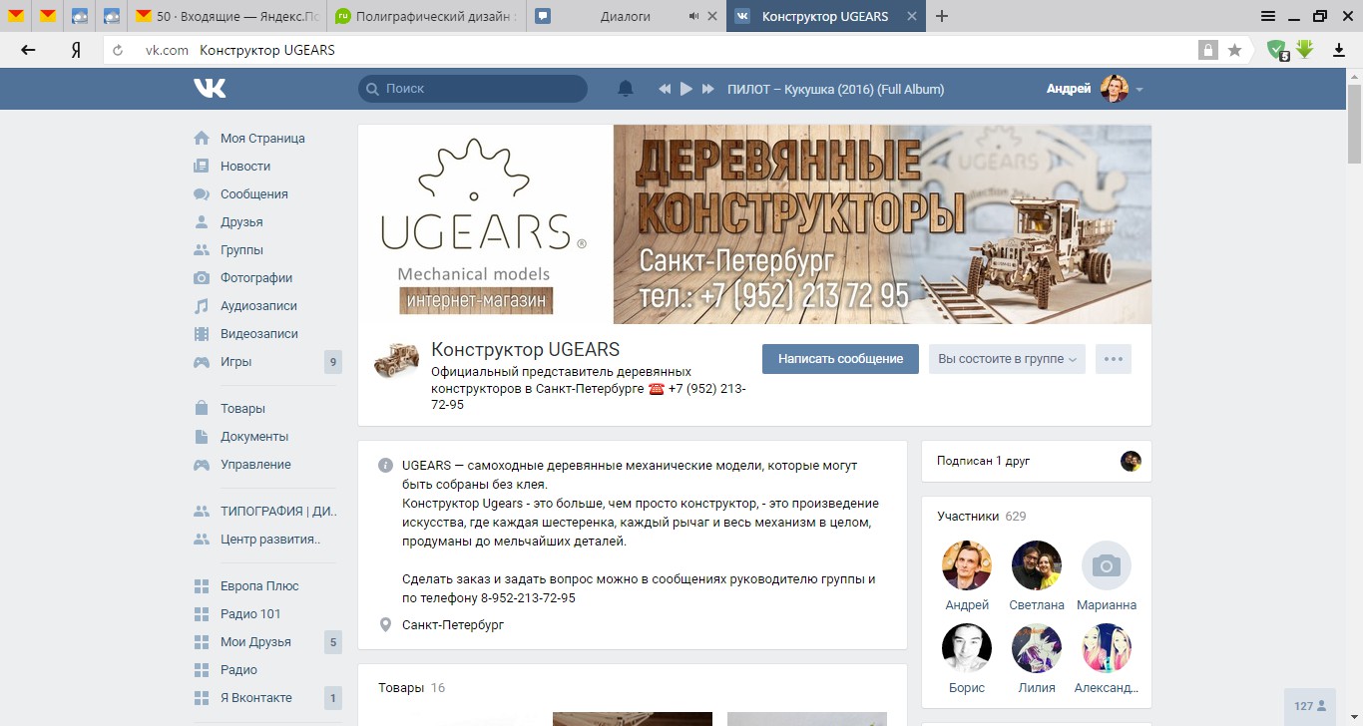Click the Аудиозаписи music note icon
This screenshot has width=1363, height=726.
pos(202,306)
